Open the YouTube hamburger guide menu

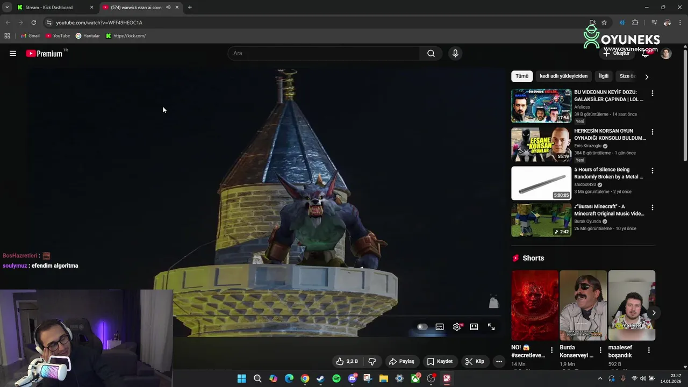13,53
